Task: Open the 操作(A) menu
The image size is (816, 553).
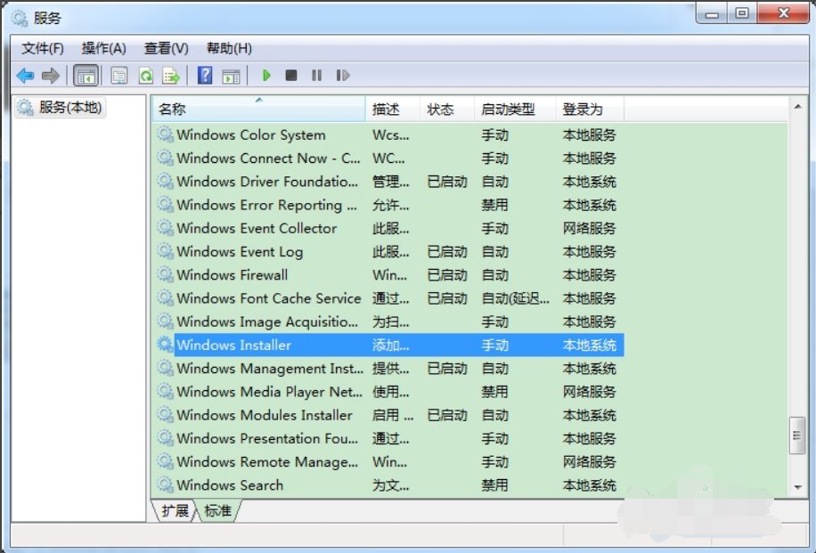Action: click(103, 48)
